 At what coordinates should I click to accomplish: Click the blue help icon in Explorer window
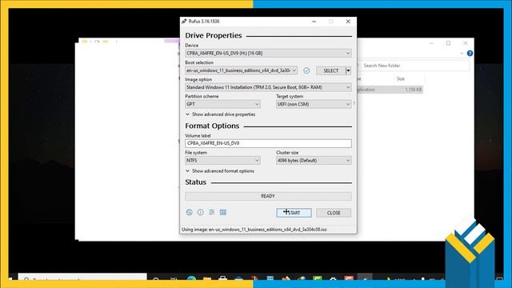coord(470,54)
